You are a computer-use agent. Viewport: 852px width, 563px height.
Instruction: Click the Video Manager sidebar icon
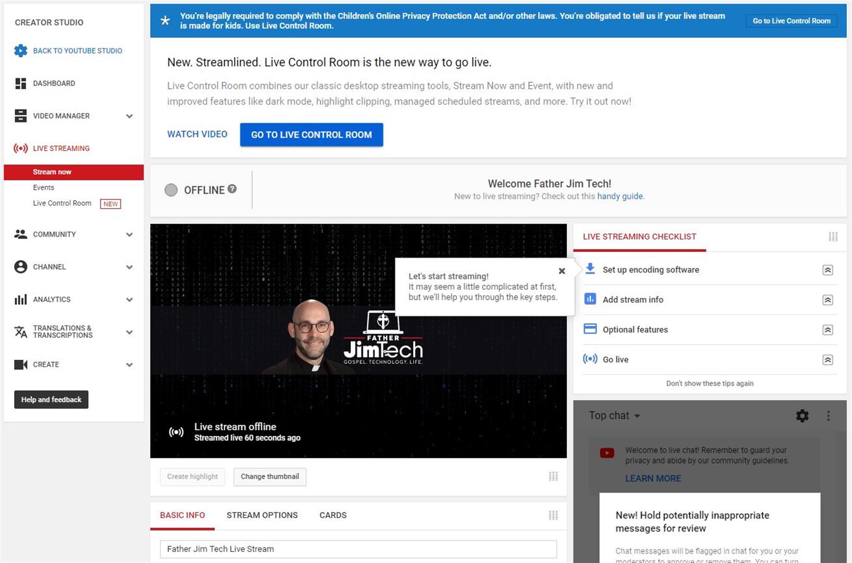pyautogui.click(x=20, y=116)
